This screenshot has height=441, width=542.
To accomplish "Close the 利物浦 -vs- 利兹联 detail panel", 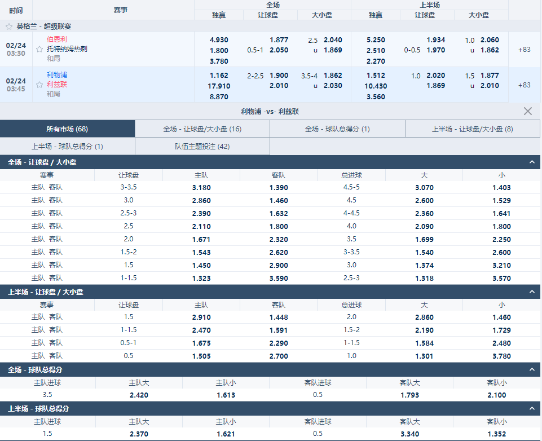I will (527, 111).
